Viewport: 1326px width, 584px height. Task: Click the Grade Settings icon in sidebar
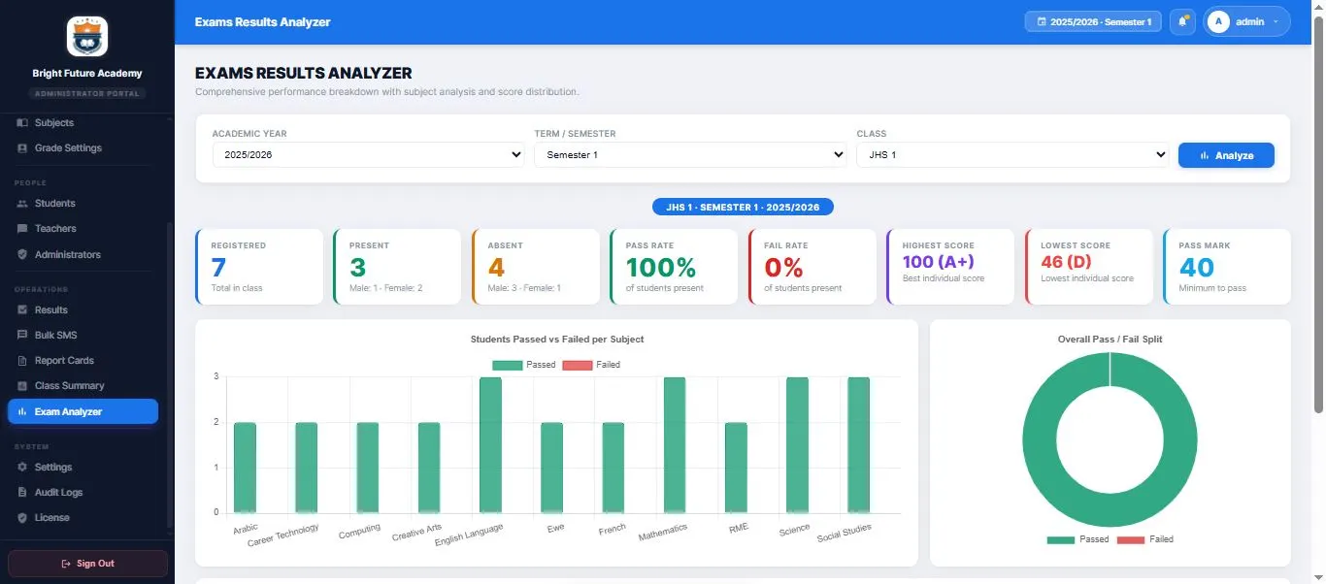pos(22,148)
